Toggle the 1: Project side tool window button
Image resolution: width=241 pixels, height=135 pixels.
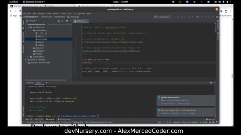pyautogui.click(x=23, y=25)
